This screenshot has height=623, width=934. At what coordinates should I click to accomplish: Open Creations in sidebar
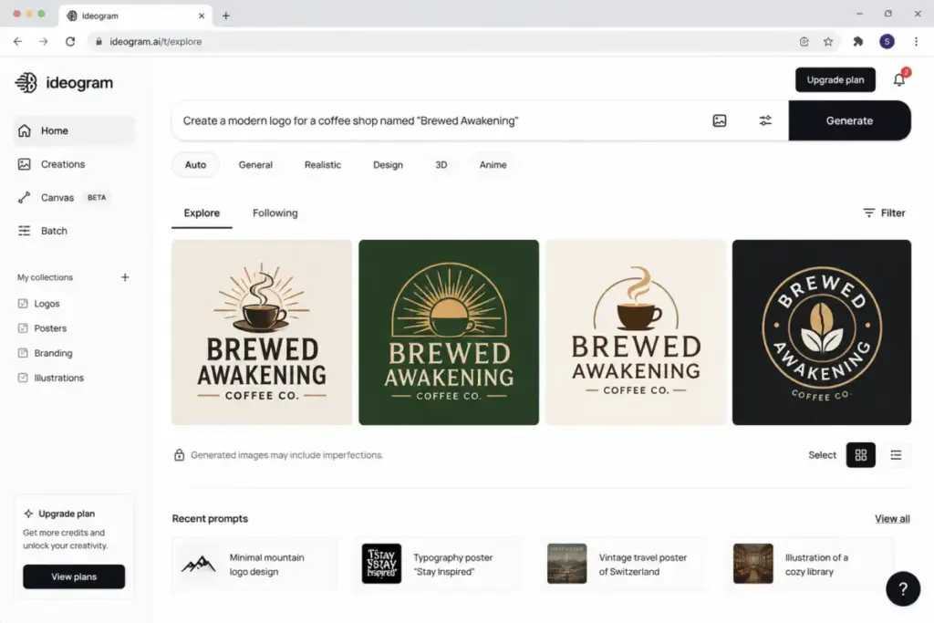(74, 164)
